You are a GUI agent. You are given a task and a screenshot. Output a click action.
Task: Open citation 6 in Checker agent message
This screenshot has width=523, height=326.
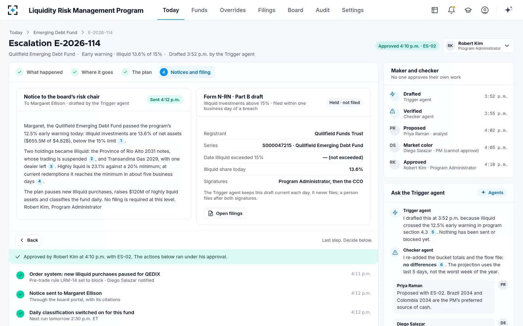pyautogui.click(x=441, y=265)
